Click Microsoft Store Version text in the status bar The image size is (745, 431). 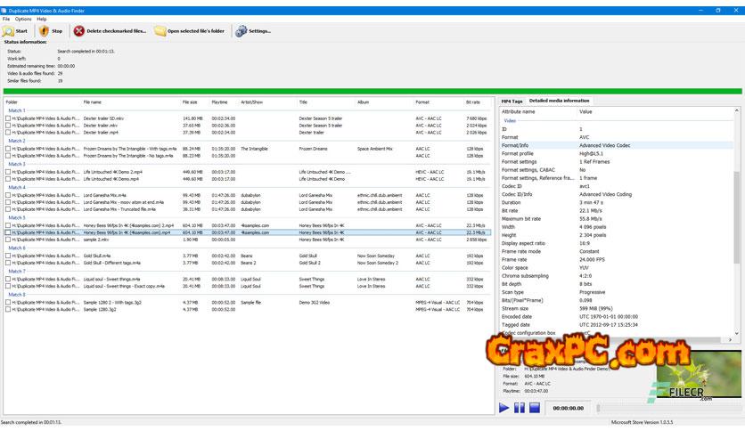642,422
